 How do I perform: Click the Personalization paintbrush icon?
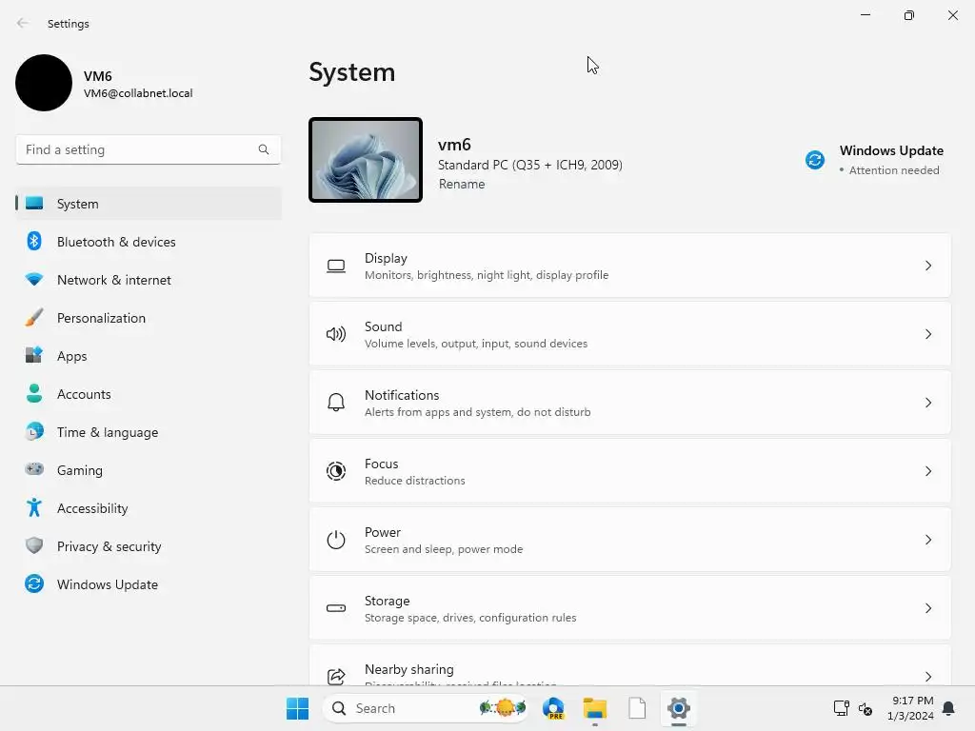coord(34,318)
